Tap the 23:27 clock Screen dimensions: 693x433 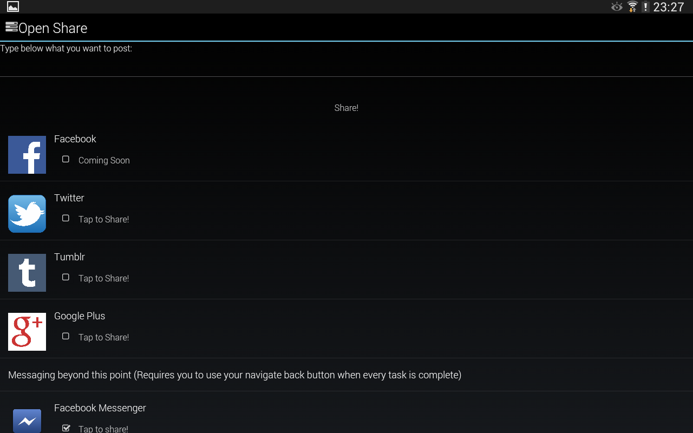click(x=669, y=7)
